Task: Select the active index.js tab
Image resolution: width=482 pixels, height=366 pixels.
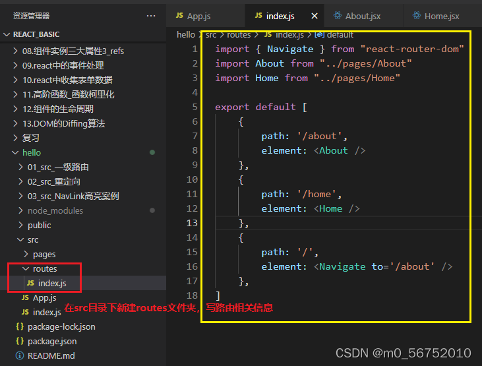Action: click(280, 16)
